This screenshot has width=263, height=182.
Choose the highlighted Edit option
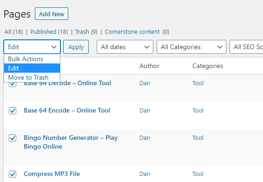point(32,68)
